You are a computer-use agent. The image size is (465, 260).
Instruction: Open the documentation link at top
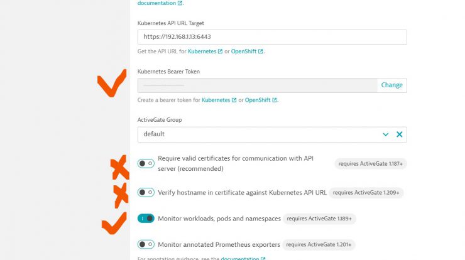click(x=156, y=3)
